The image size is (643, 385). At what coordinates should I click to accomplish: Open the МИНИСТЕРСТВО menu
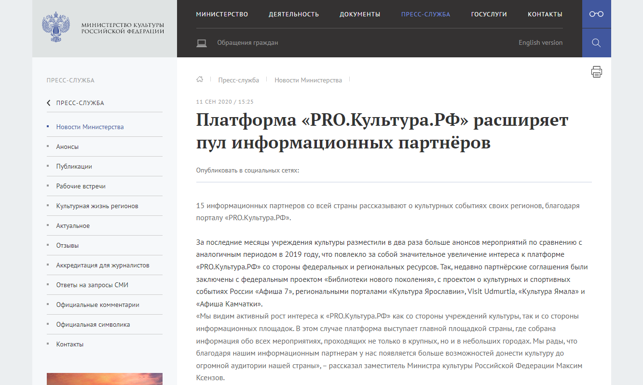pyautogui.click(x=222, y=14)
